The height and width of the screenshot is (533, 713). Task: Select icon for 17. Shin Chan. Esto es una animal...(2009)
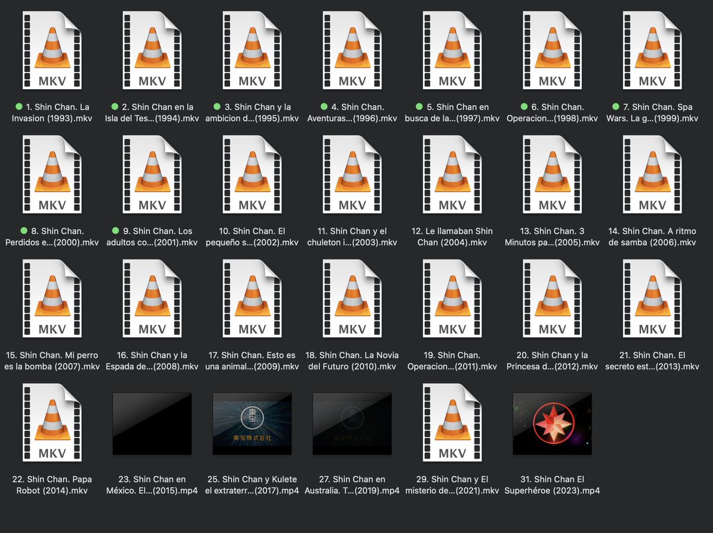point(252,299)
